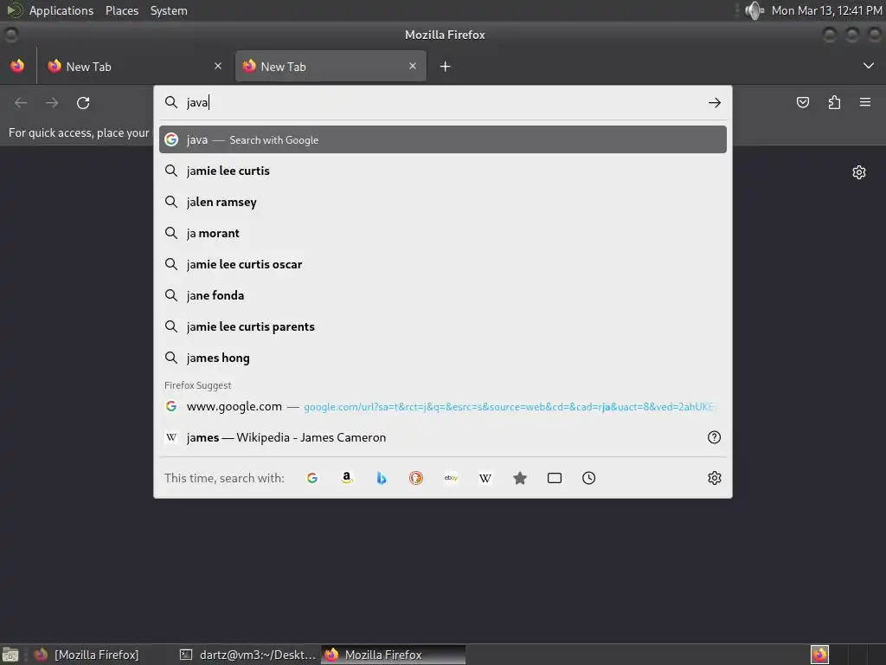Select 'jalen ramsey' suggestion
Image resolution: width=886 pixels, height=665 pixels.
(x=442, y=202)
